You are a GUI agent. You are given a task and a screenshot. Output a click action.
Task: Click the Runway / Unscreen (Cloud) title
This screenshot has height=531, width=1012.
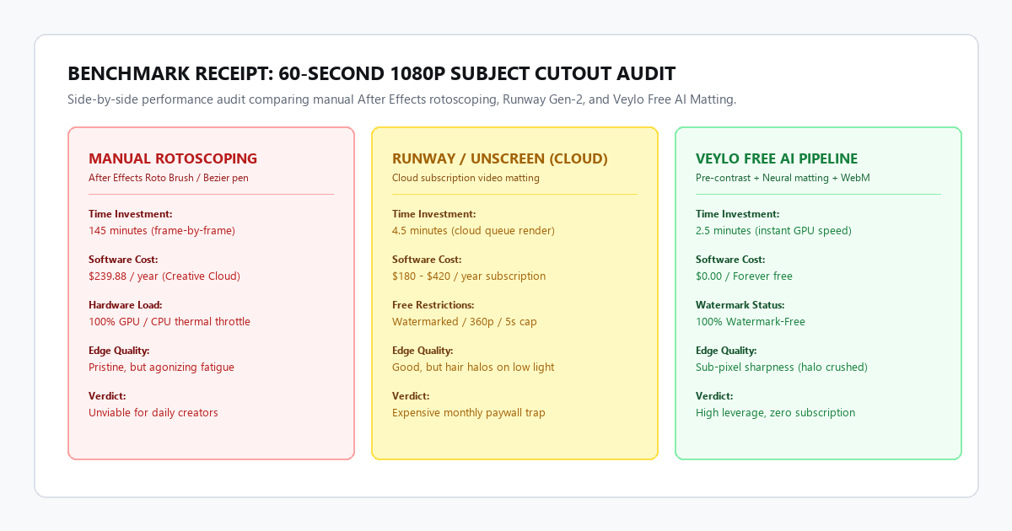point(500,158)
